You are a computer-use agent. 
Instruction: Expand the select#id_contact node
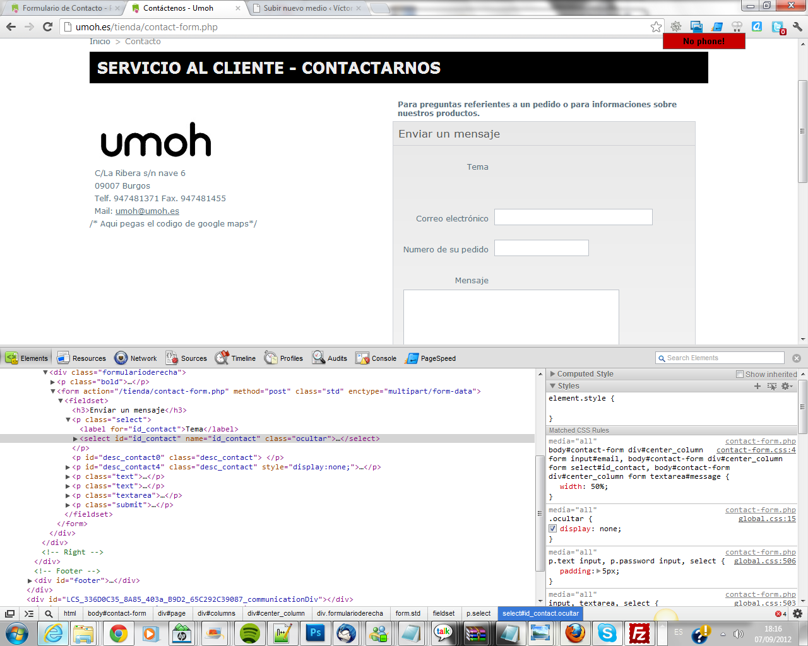(x=76, y=438)
